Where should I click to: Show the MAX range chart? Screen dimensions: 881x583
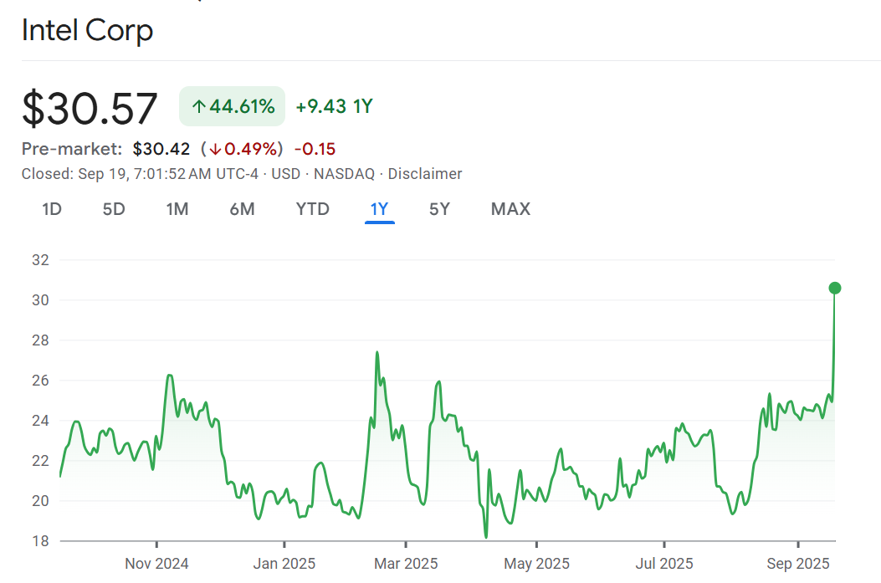510,209
